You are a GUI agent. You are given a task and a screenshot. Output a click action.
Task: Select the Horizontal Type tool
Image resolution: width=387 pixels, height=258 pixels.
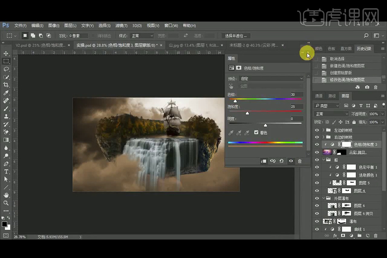click(x=6, y=171)
